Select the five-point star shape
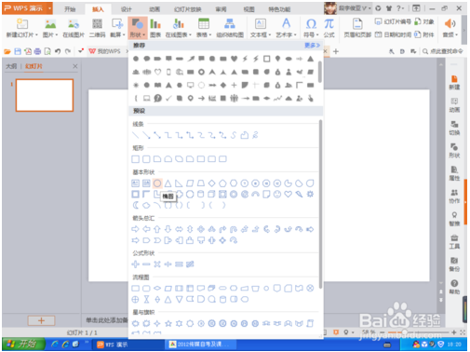The height and width of the screenshot is (352, 470). tap(168, 323)
